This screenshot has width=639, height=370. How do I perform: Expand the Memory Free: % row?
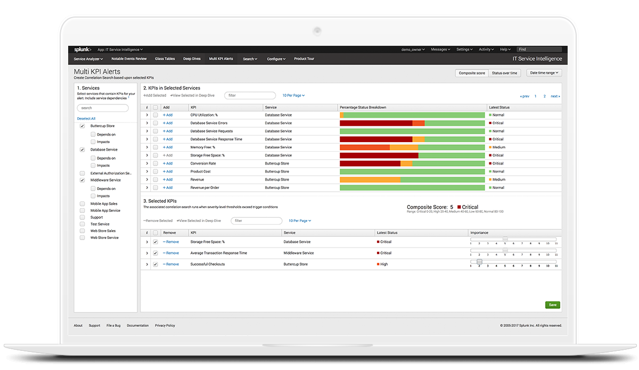click(x=147, y=147)
